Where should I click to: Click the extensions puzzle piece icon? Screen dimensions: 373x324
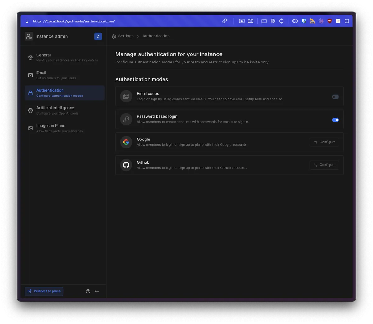(295, 21)
